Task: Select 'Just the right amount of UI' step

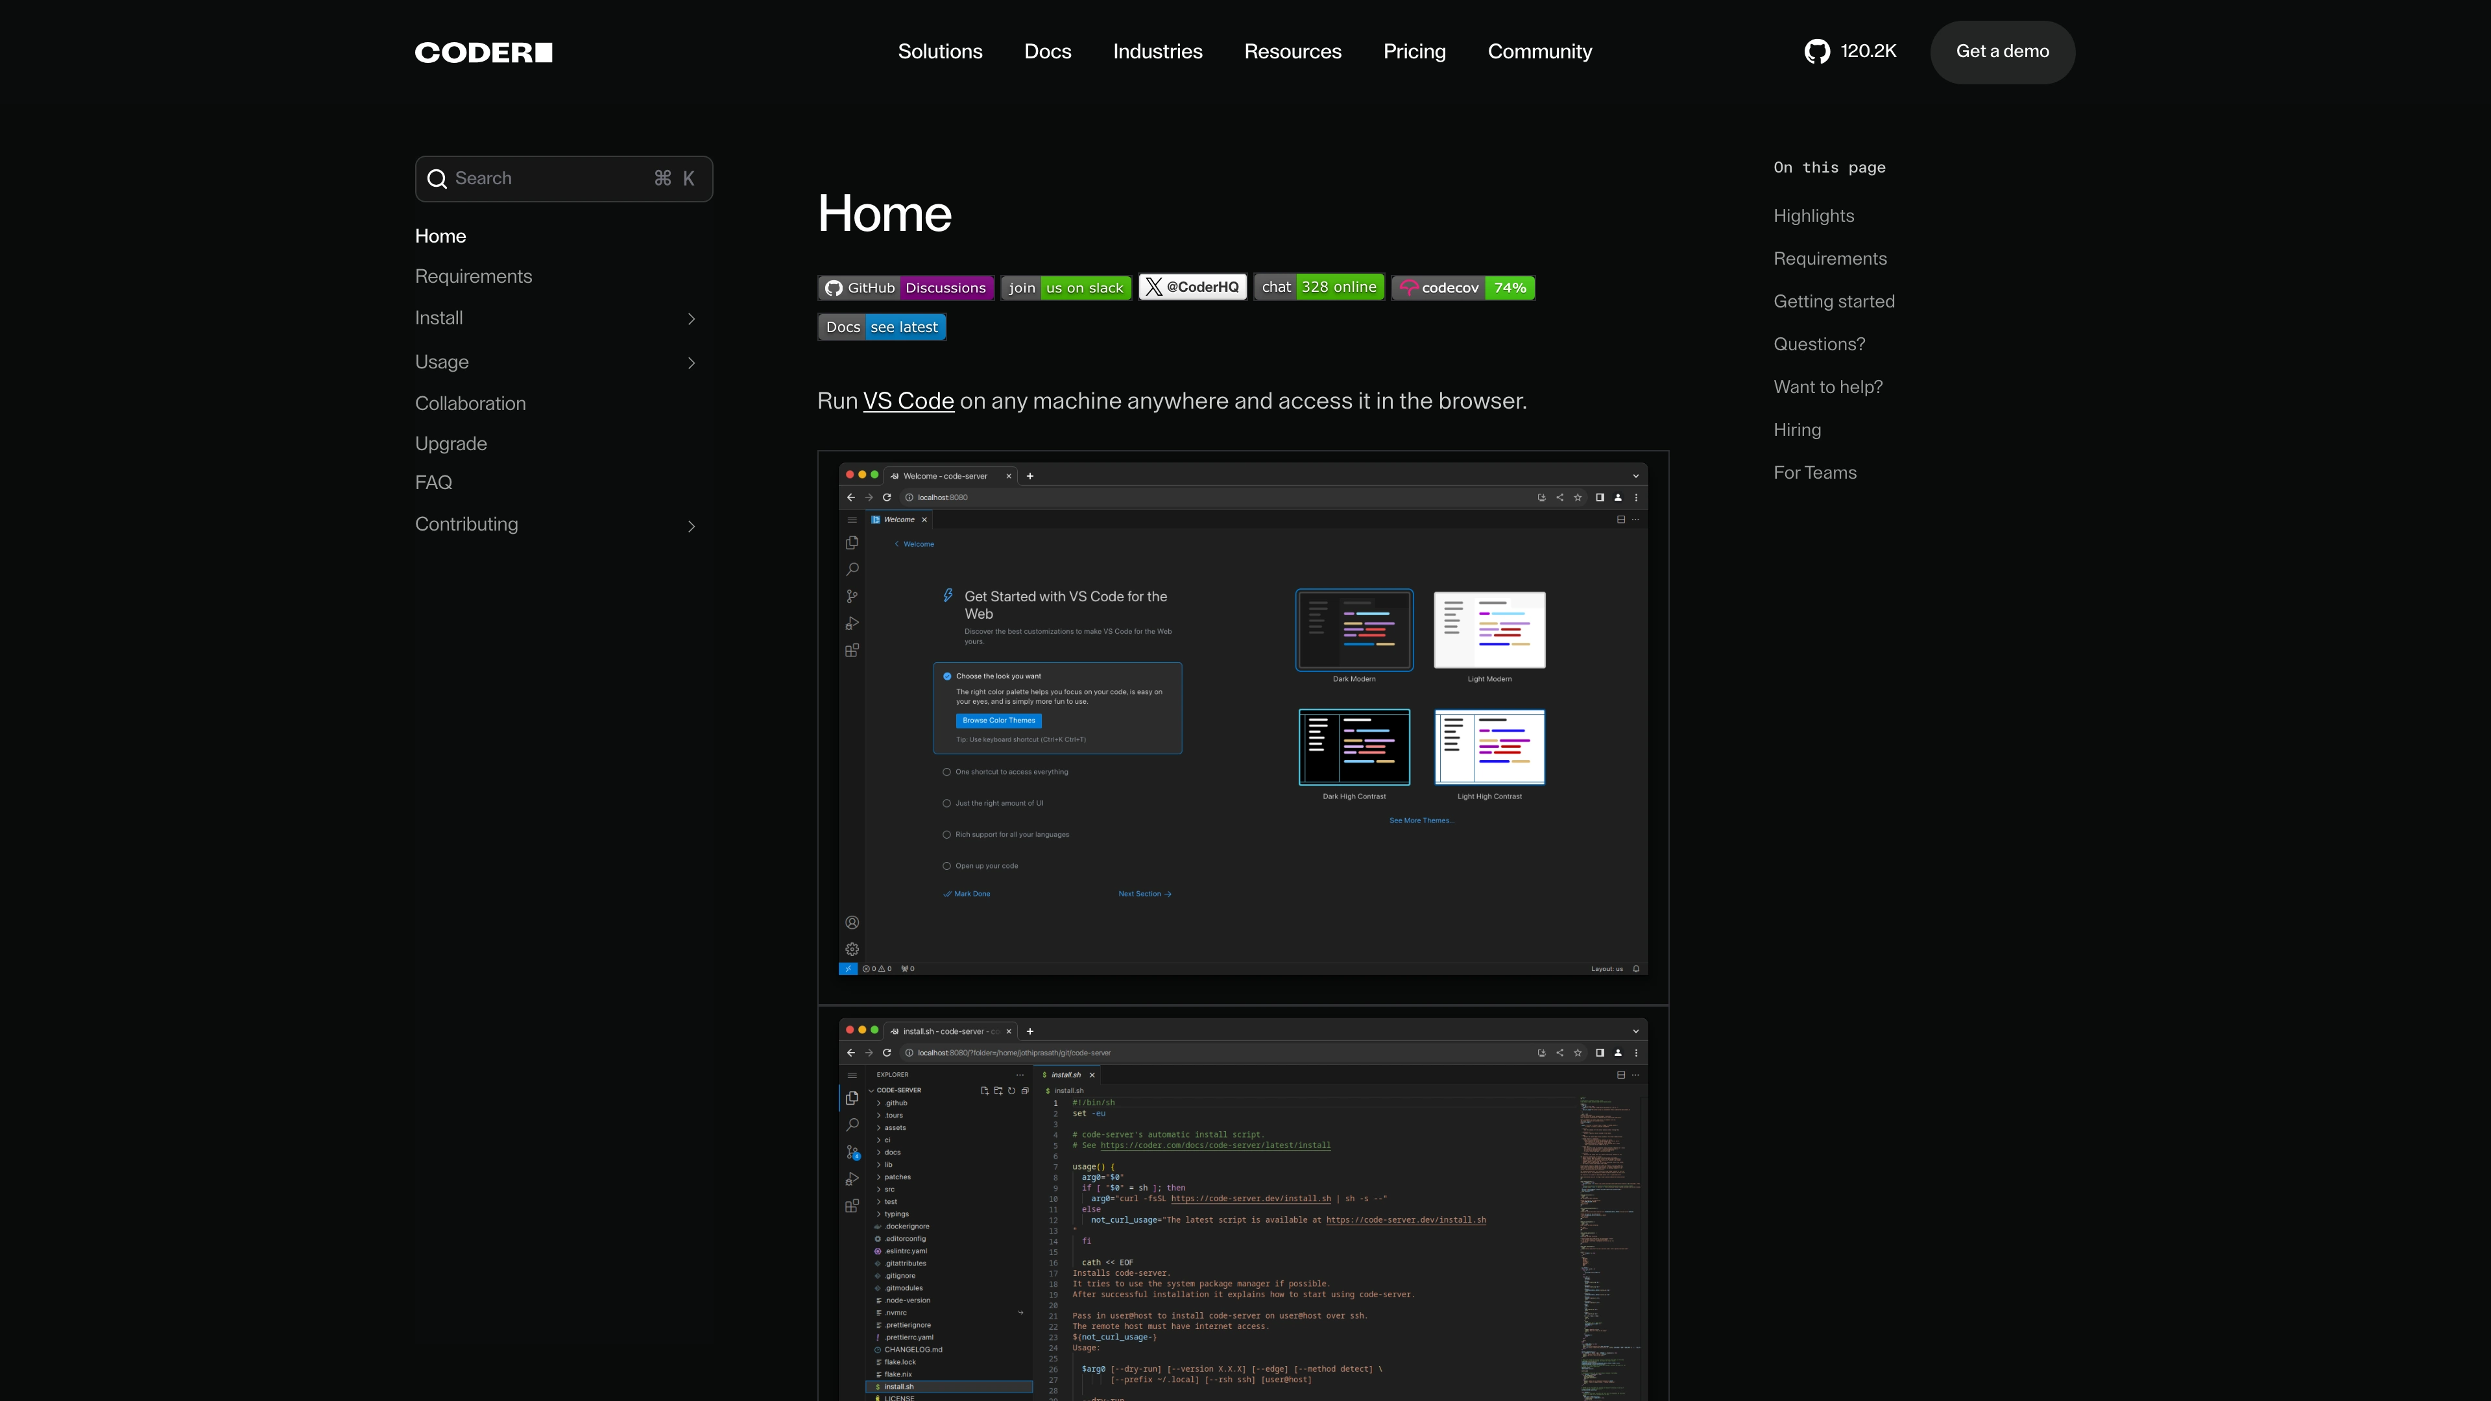Action: tap(993, 804)
